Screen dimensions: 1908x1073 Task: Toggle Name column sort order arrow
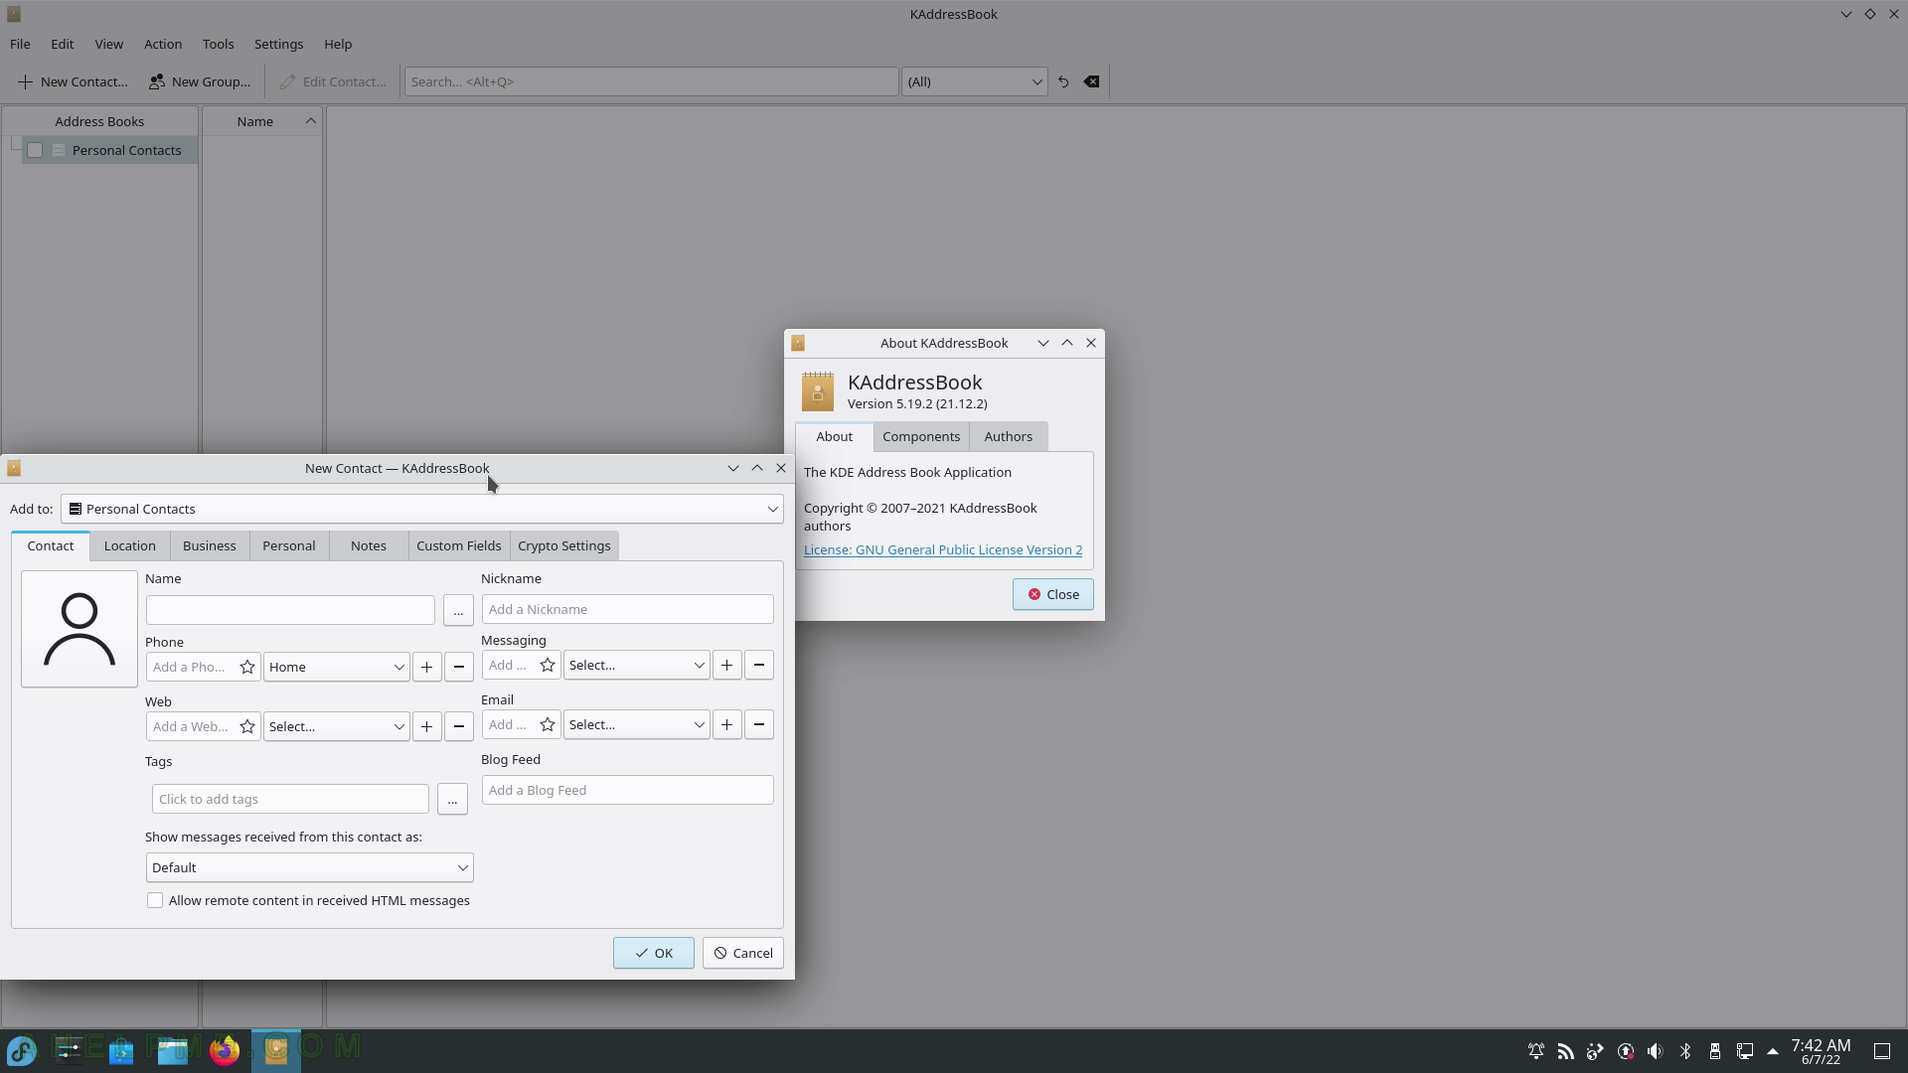pyautogui.click(x=310, y=121)
